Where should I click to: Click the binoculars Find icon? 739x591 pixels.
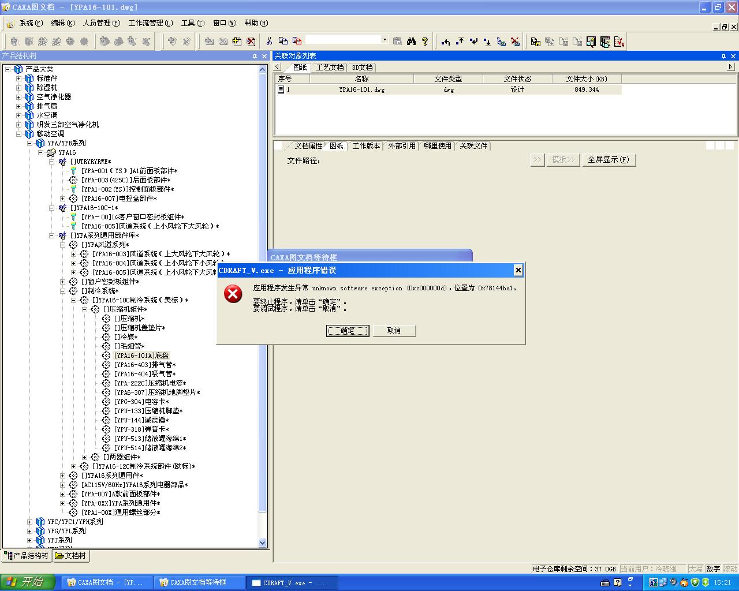pyautogui.click(x=411, y=41)
